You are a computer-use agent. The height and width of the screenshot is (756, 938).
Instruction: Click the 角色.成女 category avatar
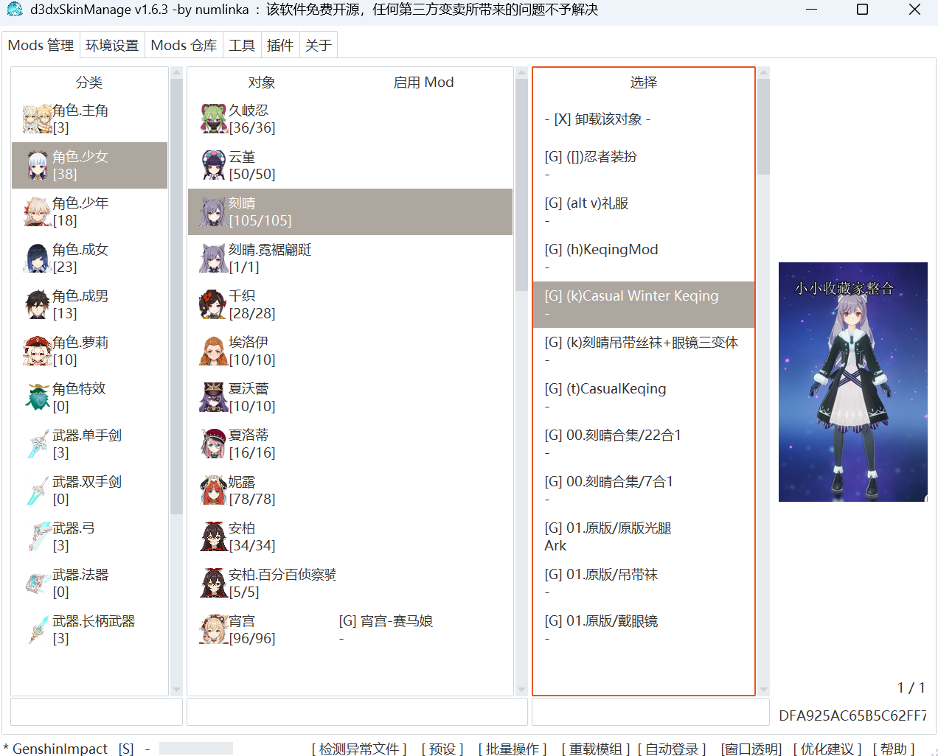pyautogui.click(x=37, y=259)
